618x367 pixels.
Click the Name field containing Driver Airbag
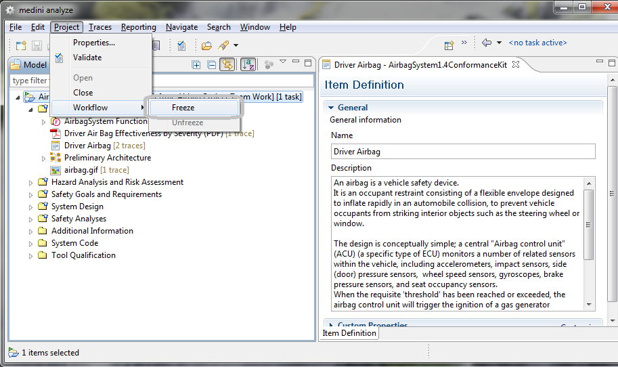click(463, 152)
